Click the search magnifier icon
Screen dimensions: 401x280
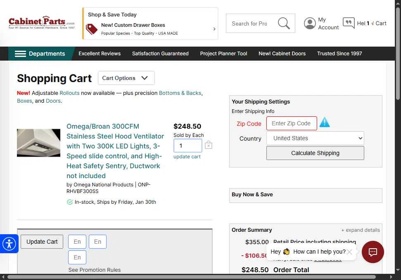coord(284,23)
